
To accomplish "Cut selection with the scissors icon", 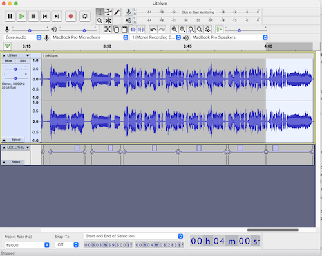I will point(108,29).
